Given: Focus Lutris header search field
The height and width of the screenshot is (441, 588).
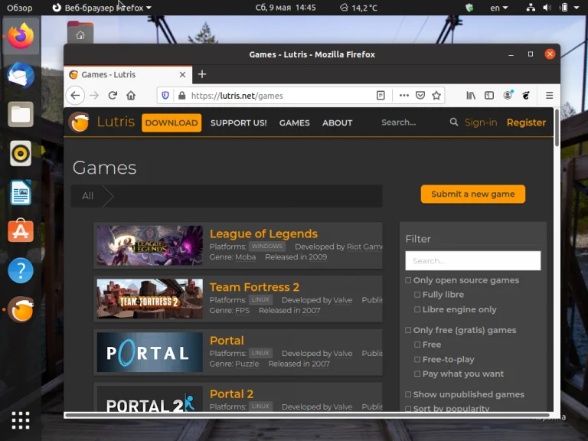Looking at the screenshot, I should coord(413,122).
